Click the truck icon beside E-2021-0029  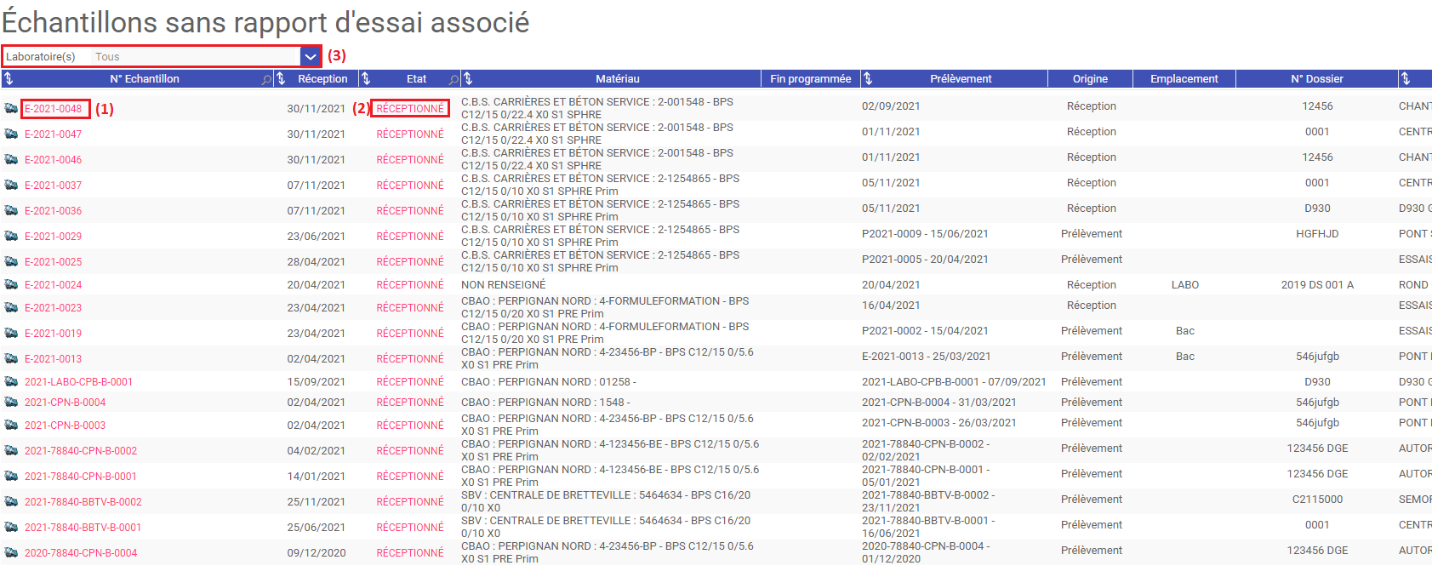tap(11, 236)
